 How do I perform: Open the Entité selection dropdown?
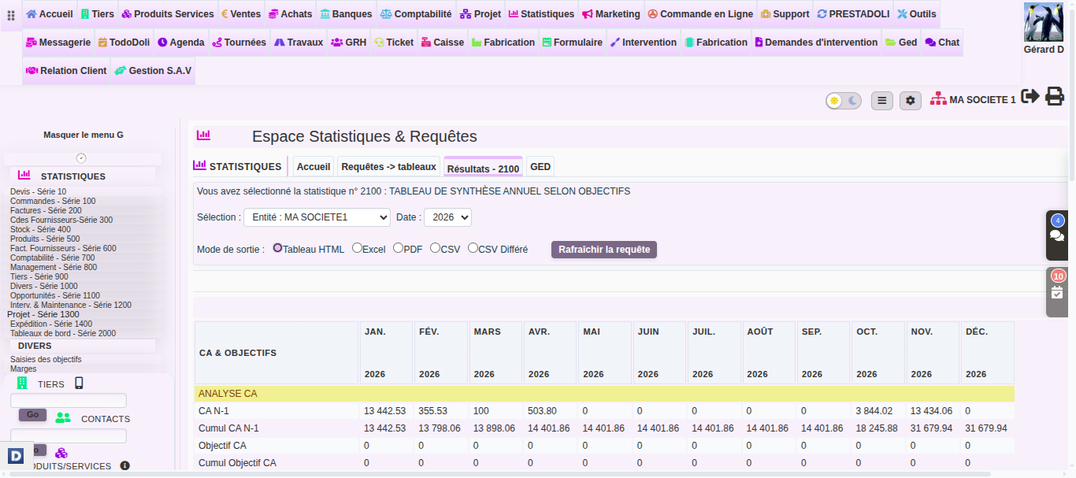[317, 217]
